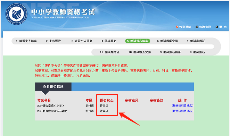Cancel registration for 201-综合素质 subject
The width and height of the screenshot is (230, 136).
coord(182,106)
